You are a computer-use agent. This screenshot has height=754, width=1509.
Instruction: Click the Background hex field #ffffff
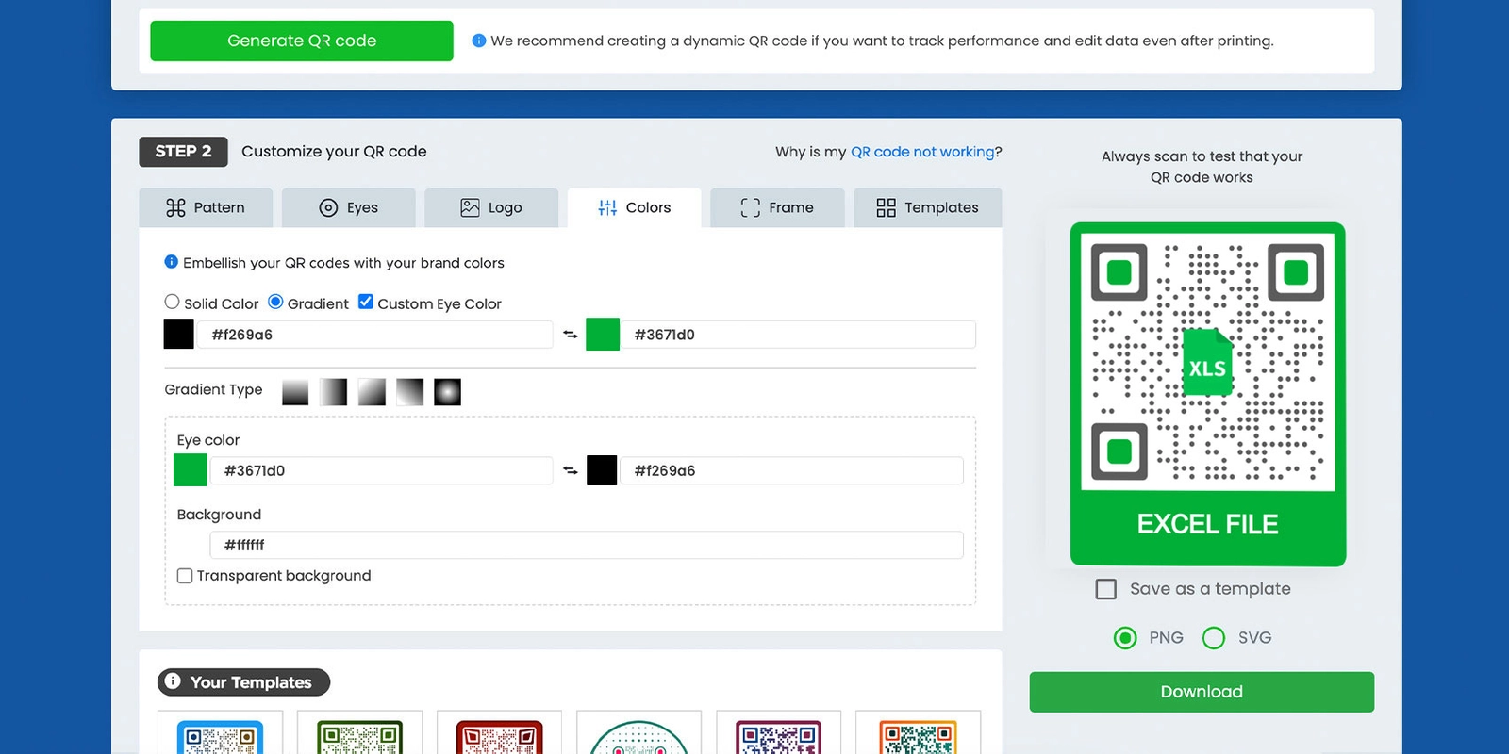[x=587, y=545]
